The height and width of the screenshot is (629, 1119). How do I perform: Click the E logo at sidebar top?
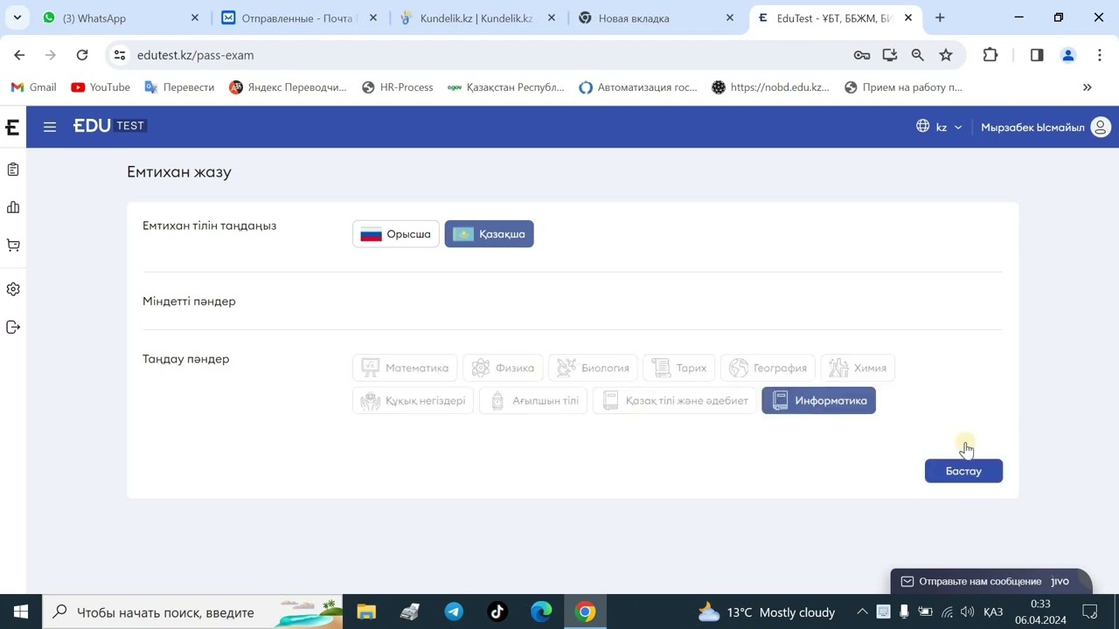tap(13, 128)
